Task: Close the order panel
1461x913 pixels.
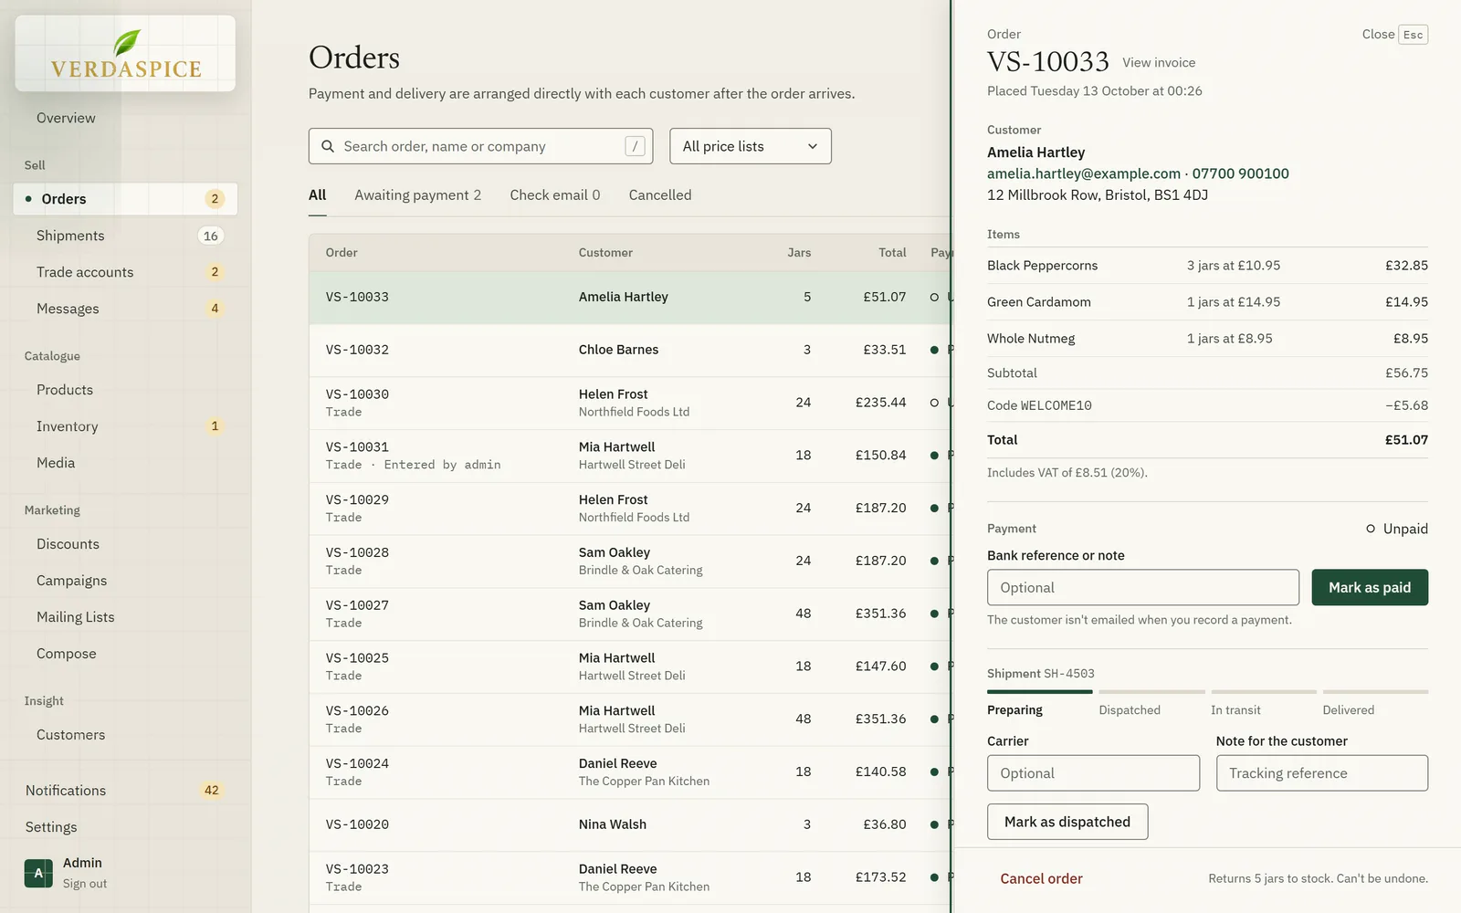Action: [1394, 35]
